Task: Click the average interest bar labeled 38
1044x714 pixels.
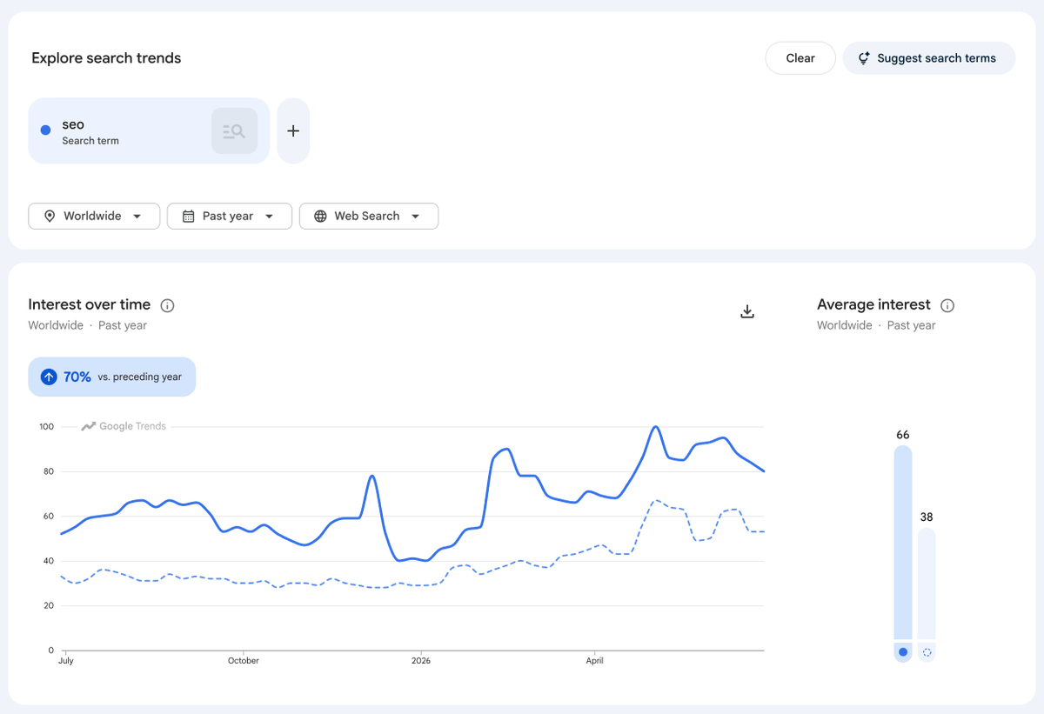Action: (927, 584)
